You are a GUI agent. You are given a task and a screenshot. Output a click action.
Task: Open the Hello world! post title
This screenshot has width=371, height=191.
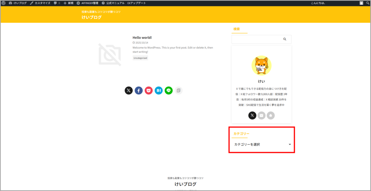point(142,37)
